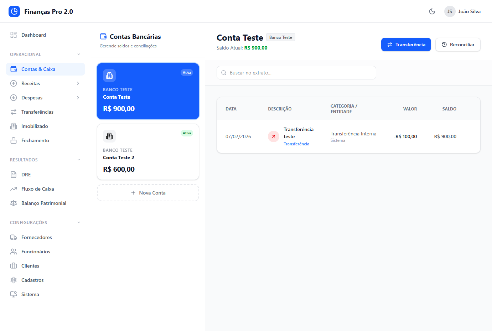The width and height of the screenshot is (492, 331).
Task: Click the Imobilizado building icon
Action: click(14, 126)
